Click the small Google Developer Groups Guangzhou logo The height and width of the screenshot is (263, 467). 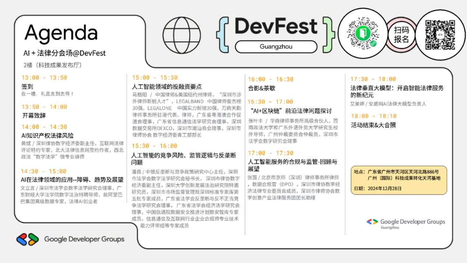(405, 223)
